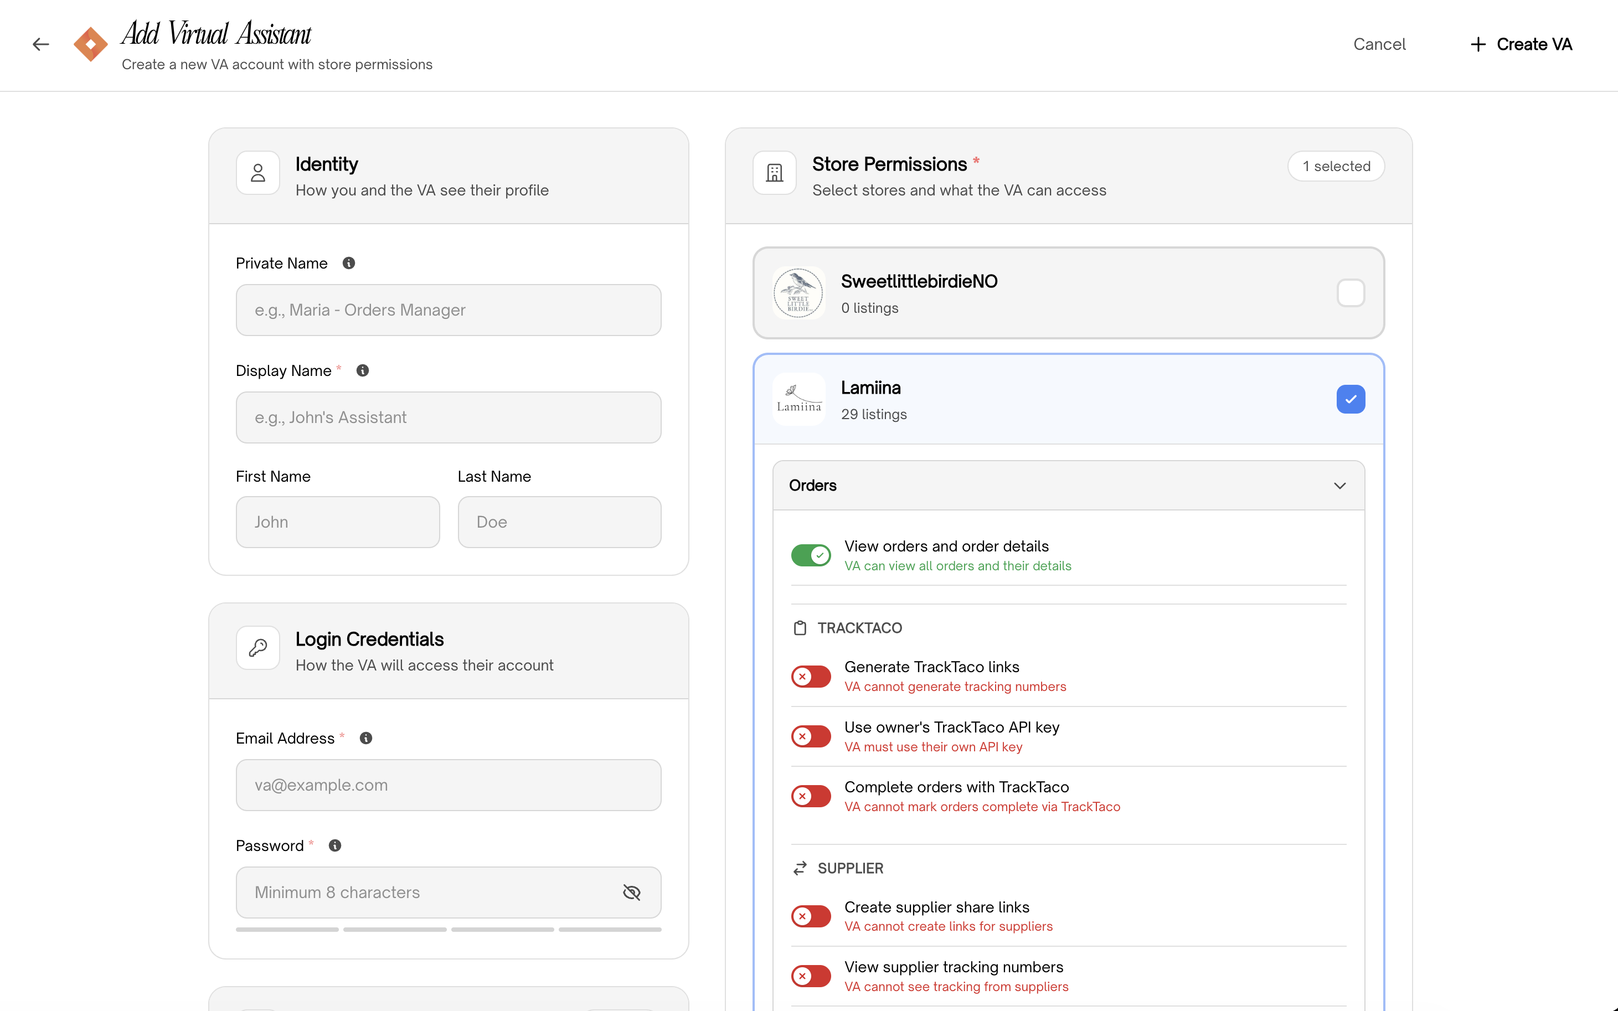The height and width of the screenshot is (1011, 1618).
Task: Click the Create VA button
Action: point(1521,44)
